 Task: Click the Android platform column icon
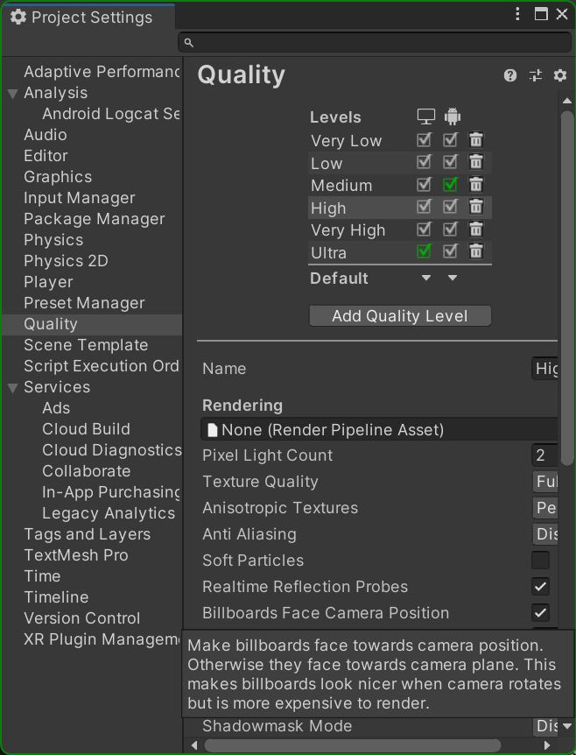(x=452, y=116)
